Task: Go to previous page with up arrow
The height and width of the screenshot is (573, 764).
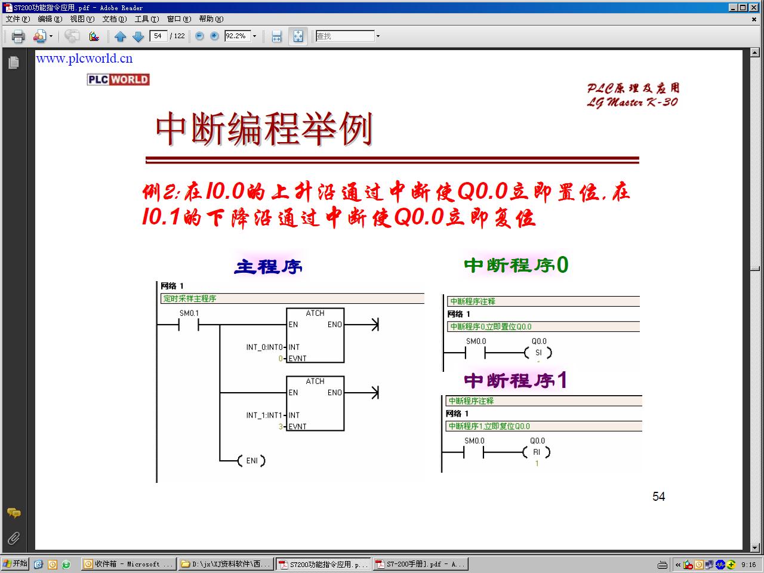Action: pyautogui.click(x=120, y=36)
